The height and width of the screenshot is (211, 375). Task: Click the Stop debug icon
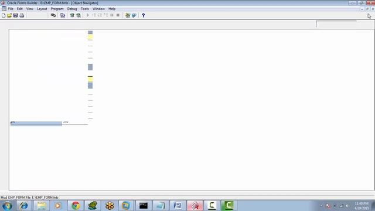118,15
